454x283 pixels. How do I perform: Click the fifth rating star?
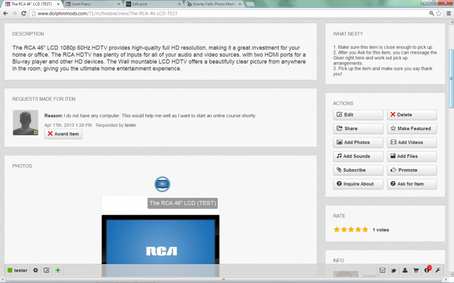[x=365, y=230]
